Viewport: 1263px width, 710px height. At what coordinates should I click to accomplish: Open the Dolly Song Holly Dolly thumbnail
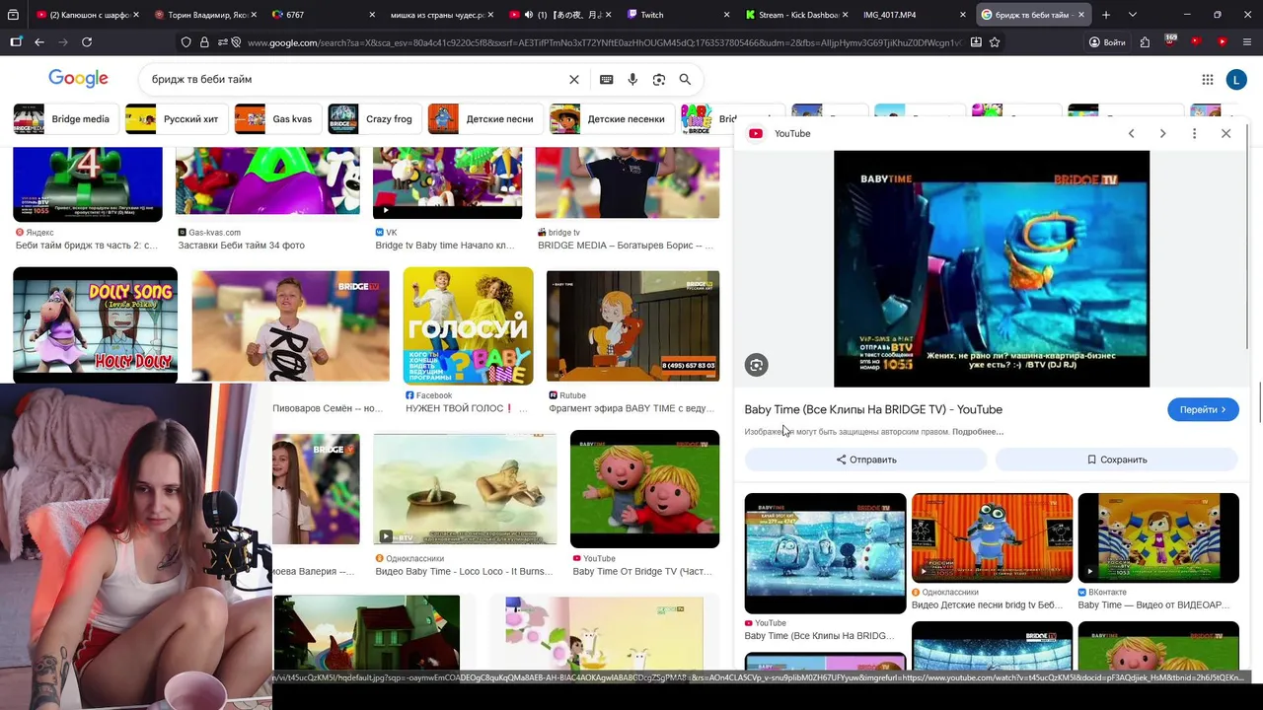(x=95, y=325)
